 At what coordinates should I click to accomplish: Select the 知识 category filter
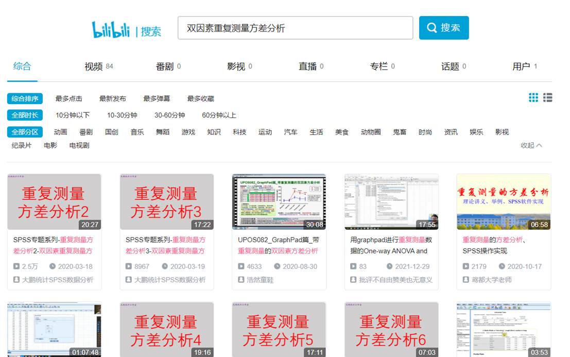214,132
